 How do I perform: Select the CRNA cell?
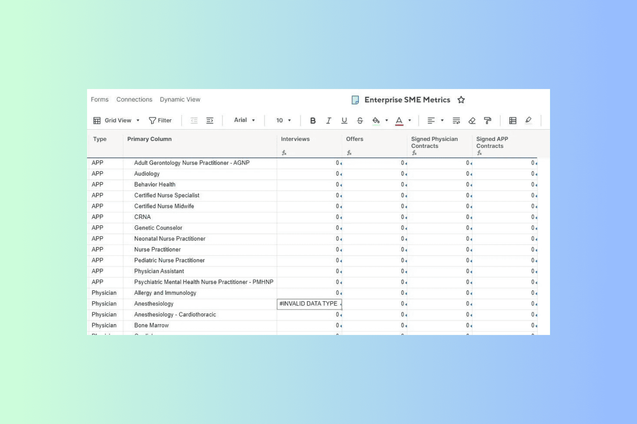coord(200,217)
